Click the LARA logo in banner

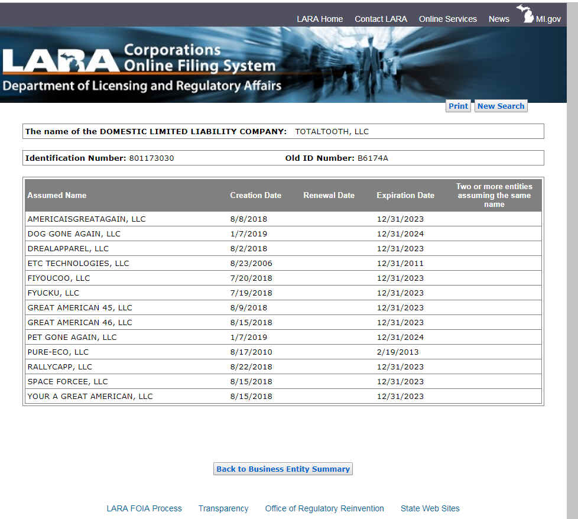tap(61, 61)
